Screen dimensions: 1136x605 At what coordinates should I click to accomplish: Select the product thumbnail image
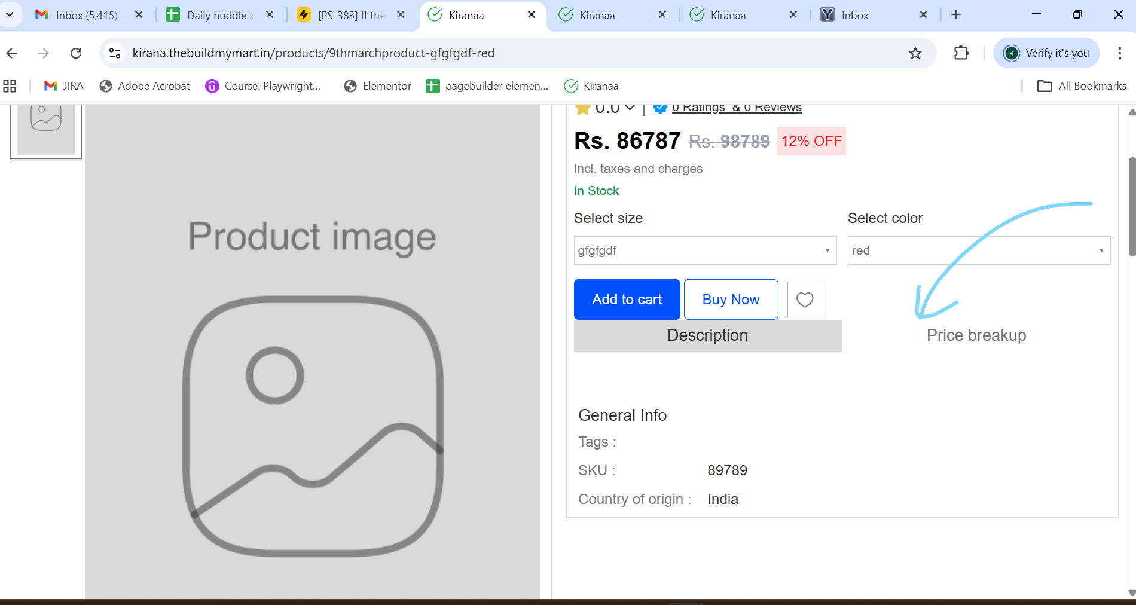pyautogui.click(x=46, y=131)
